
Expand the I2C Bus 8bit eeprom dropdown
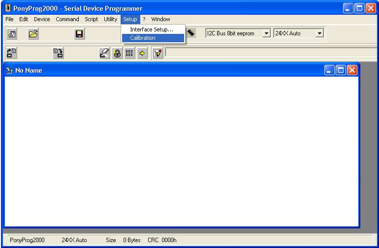tap(266, 33)
